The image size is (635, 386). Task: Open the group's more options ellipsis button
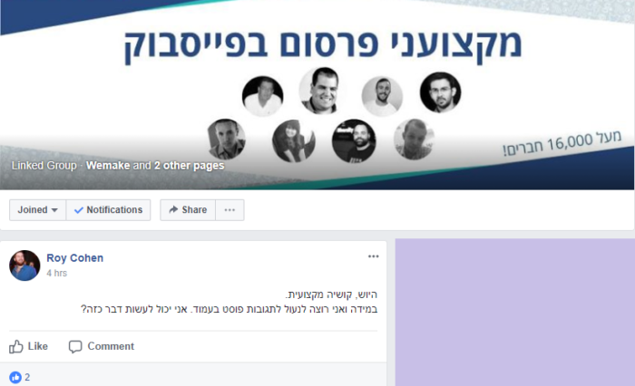click(x=230, y=210)
